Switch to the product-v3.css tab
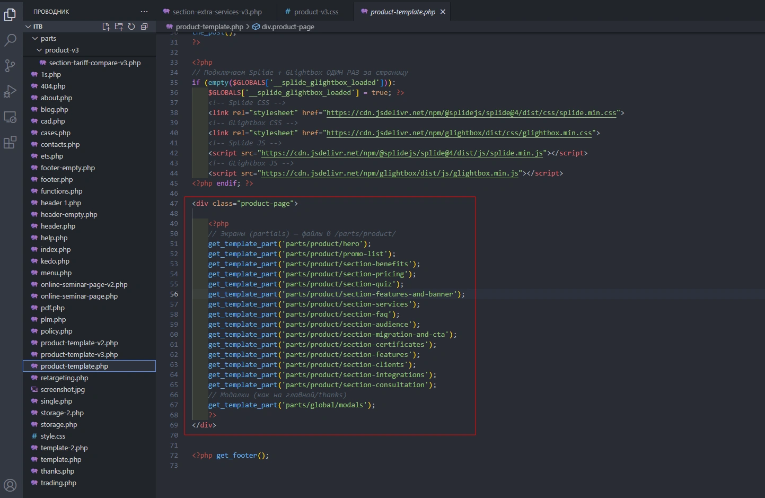The height and width of the screenshot is (498, 765). (x=316, y=12)
